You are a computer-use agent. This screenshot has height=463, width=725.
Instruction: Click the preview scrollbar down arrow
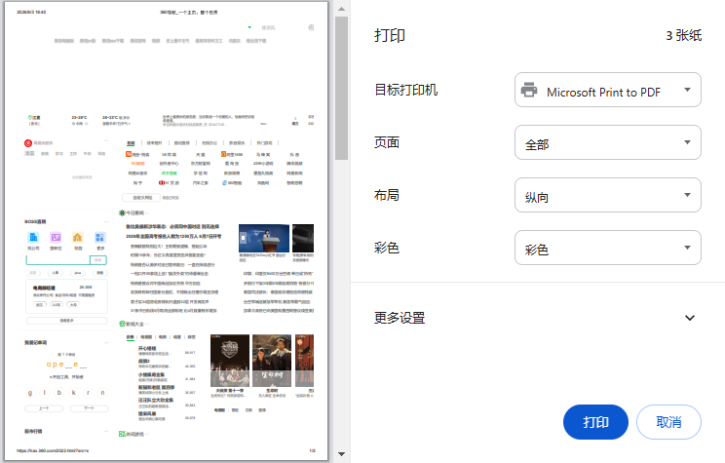(341, 454)
